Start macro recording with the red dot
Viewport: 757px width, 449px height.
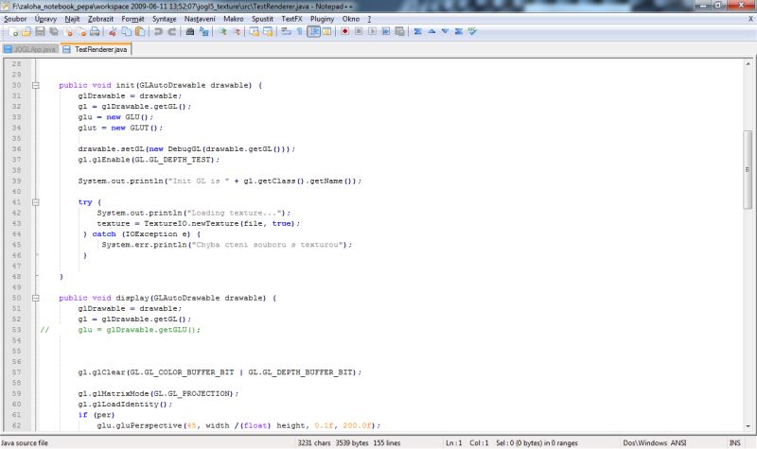[x=344, y=31]
